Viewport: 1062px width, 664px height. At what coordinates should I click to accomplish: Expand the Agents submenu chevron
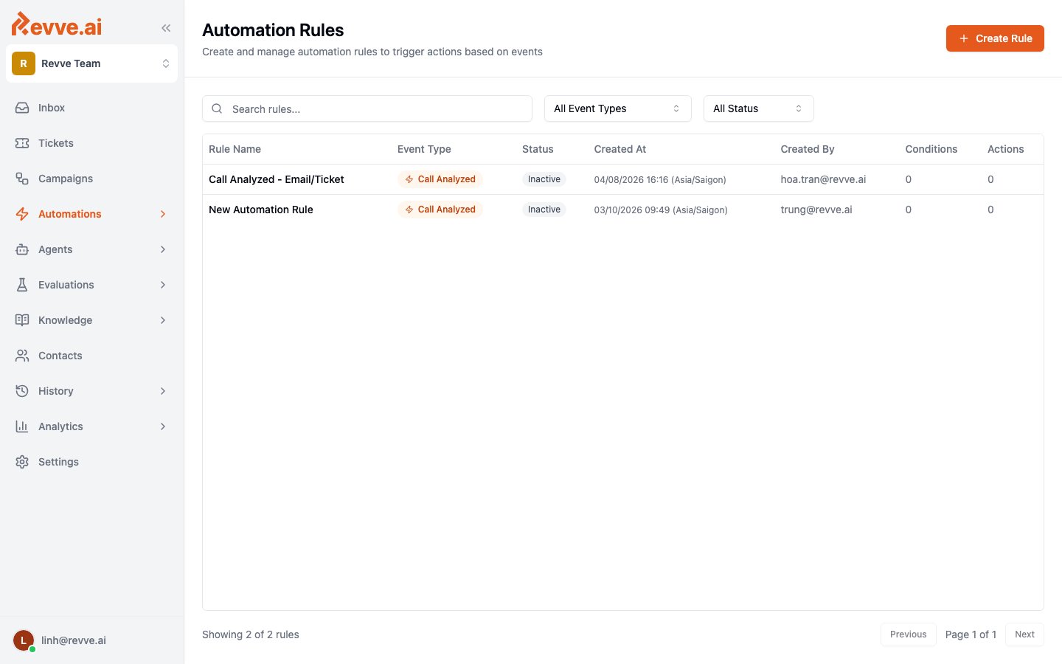(x=163, y=249)
